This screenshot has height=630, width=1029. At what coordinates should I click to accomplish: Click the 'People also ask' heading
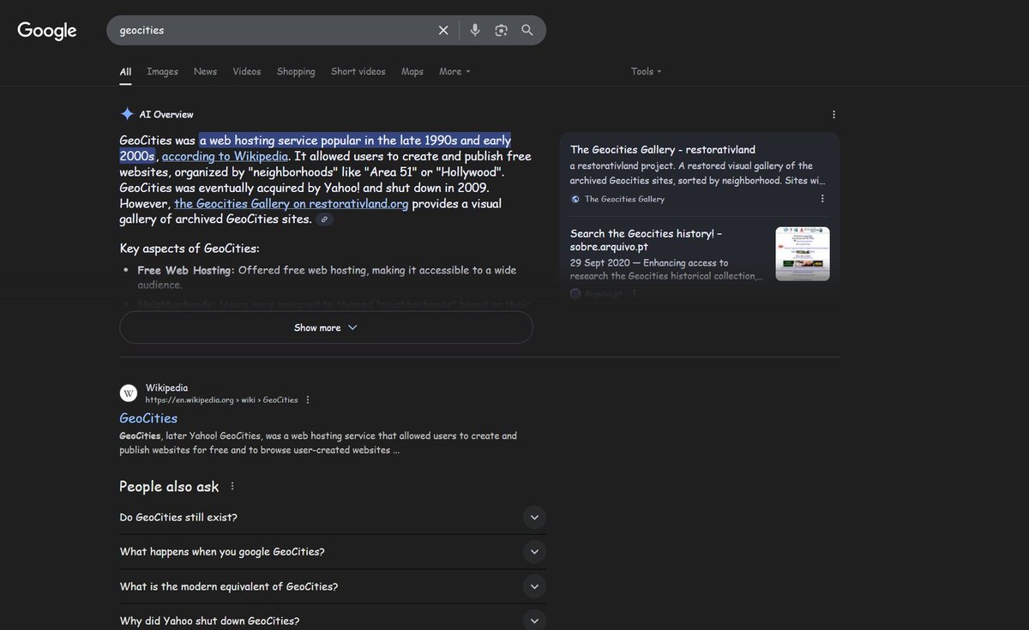pyautogui.click(x=169, y=486)
